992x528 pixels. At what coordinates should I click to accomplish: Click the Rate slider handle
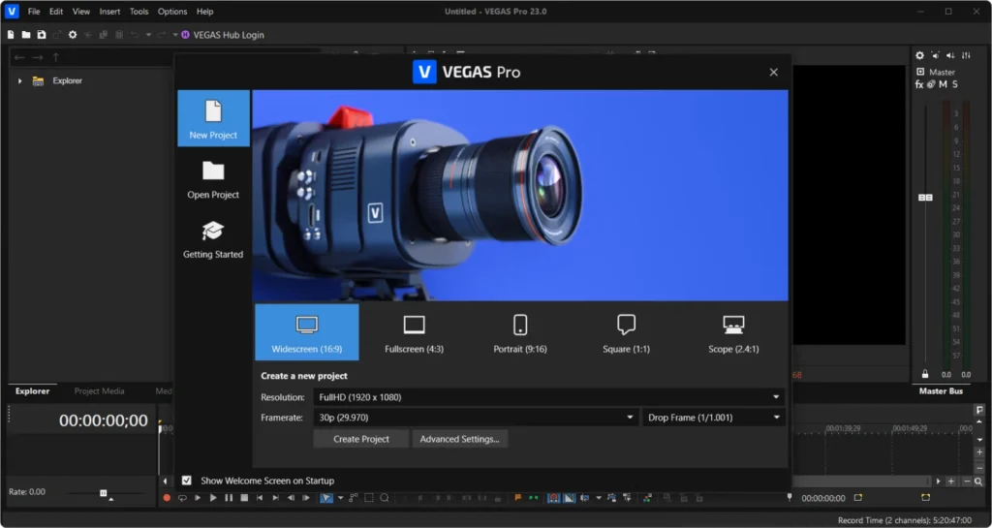pyautogui.click(x=103, y=493)
